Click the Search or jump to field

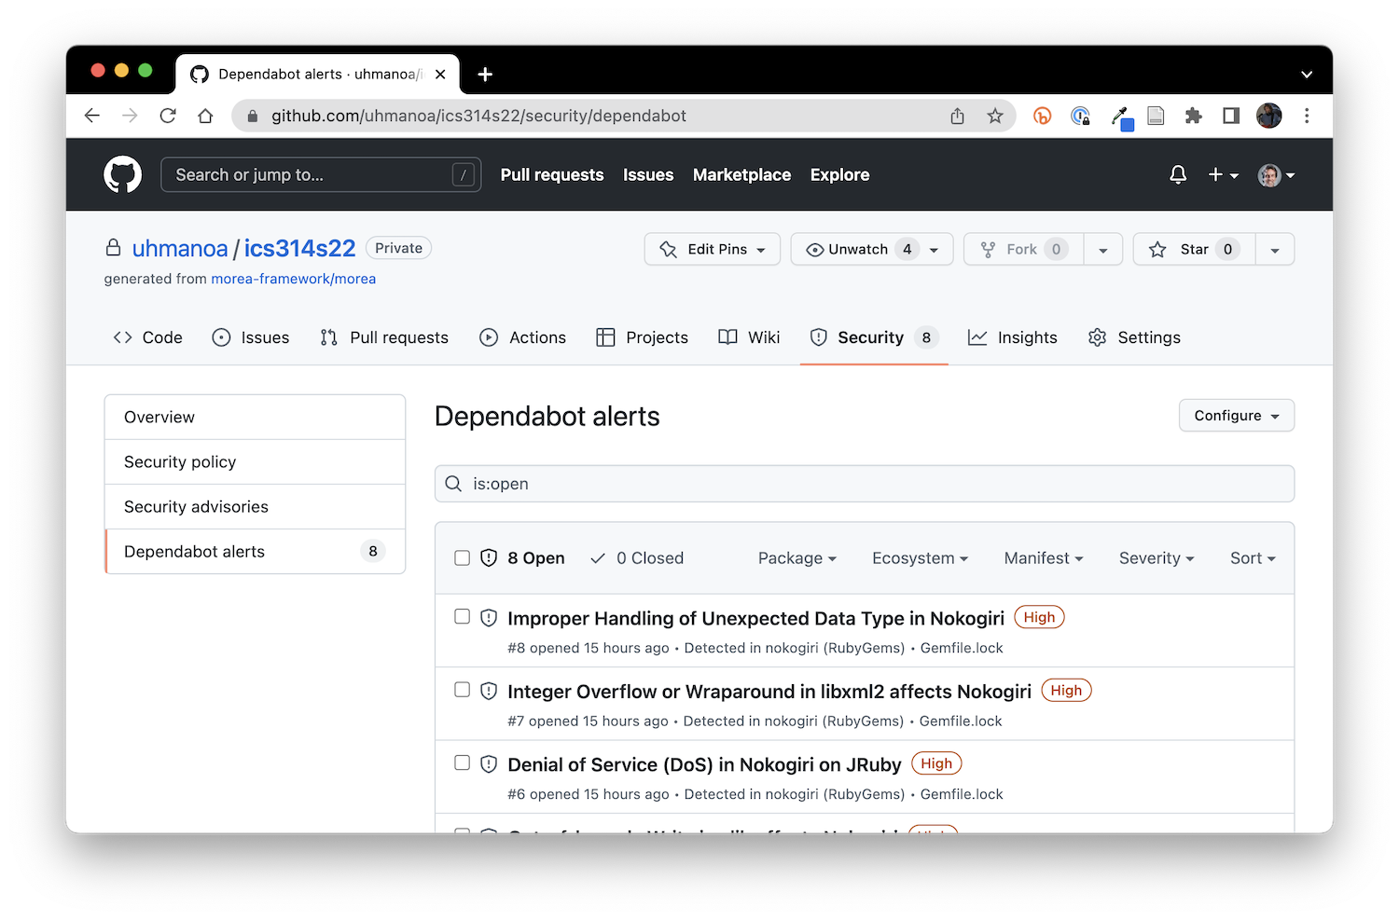321,174
